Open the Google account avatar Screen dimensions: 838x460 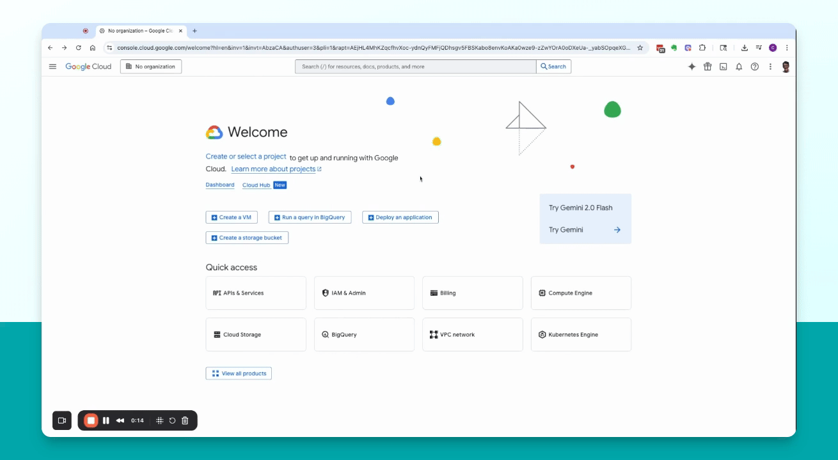[786, 66]
